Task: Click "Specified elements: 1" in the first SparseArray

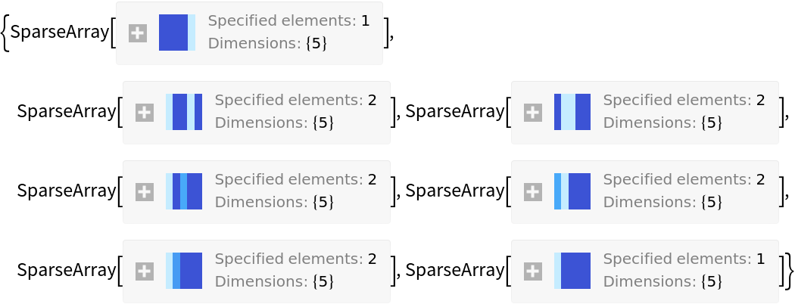Action: point(288,21)
